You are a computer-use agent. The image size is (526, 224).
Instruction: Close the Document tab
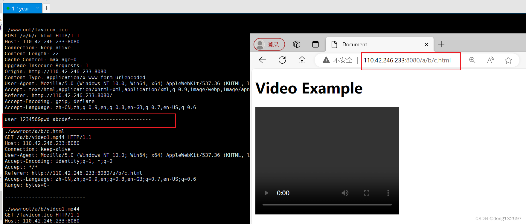click(426, 45)
